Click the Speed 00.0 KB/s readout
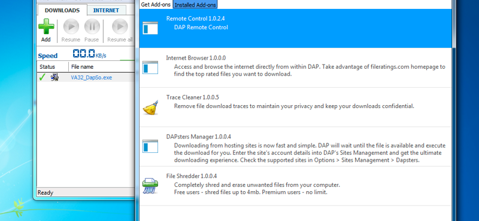479x221 pixels. [x=89, y=54]
